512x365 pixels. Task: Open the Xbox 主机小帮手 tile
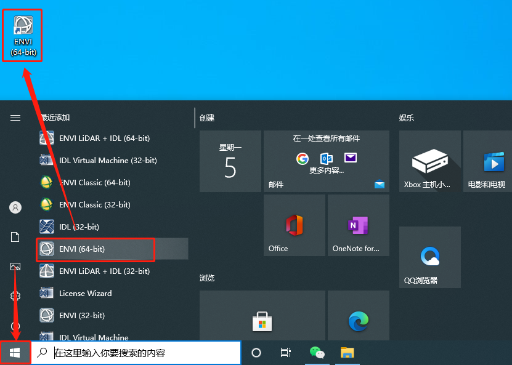click(x=429, y=161)
